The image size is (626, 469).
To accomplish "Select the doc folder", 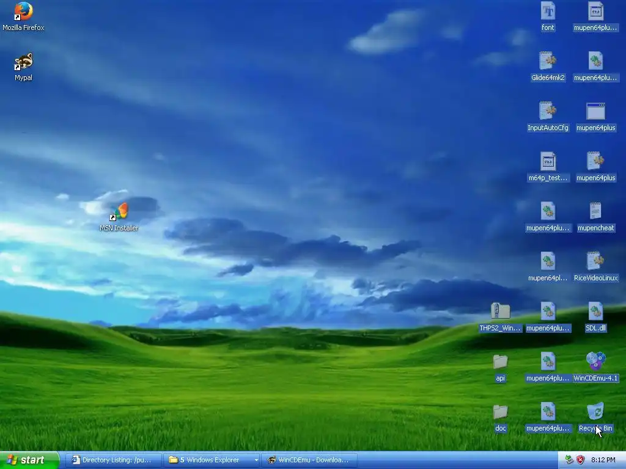I will [x=500, y=416].
